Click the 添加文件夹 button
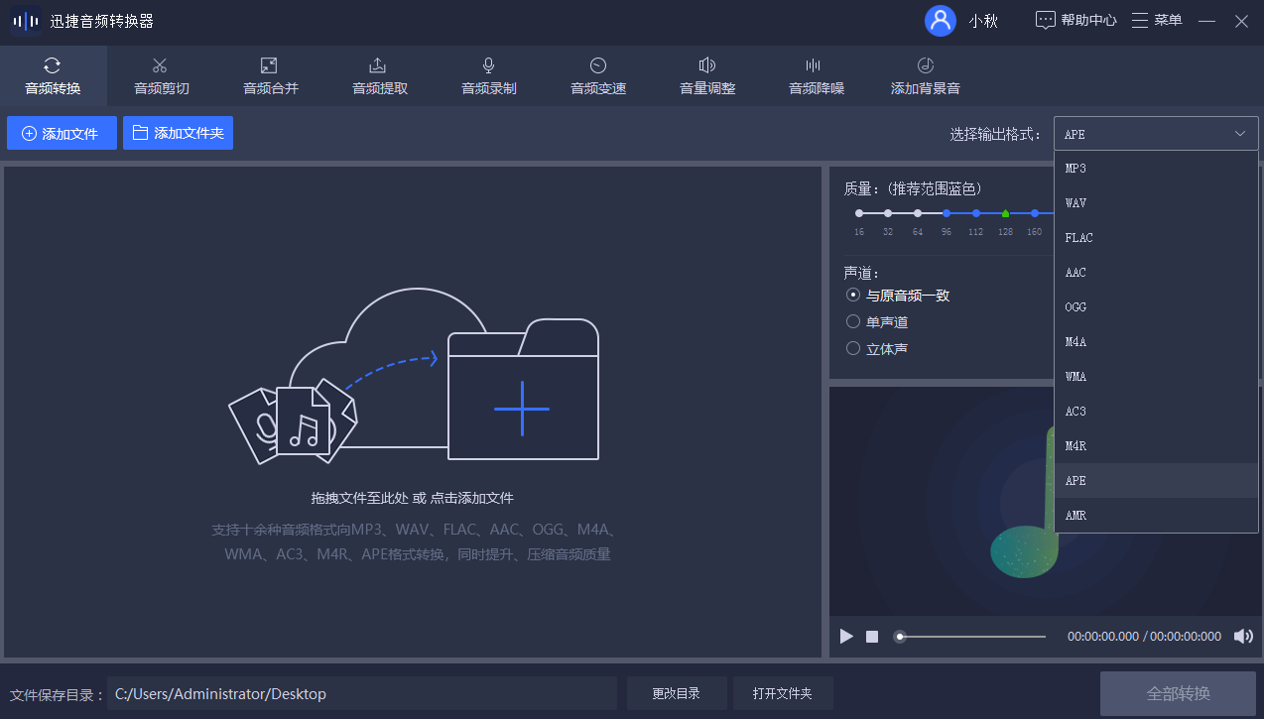The image size is (1264, 719). 178,133
